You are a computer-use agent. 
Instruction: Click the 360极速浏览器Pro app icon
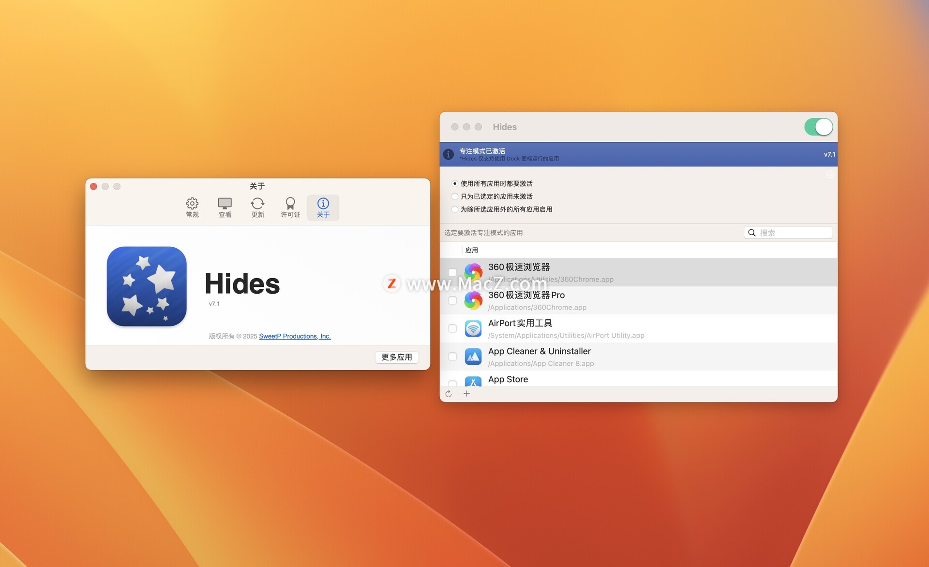tap(473, 300)
